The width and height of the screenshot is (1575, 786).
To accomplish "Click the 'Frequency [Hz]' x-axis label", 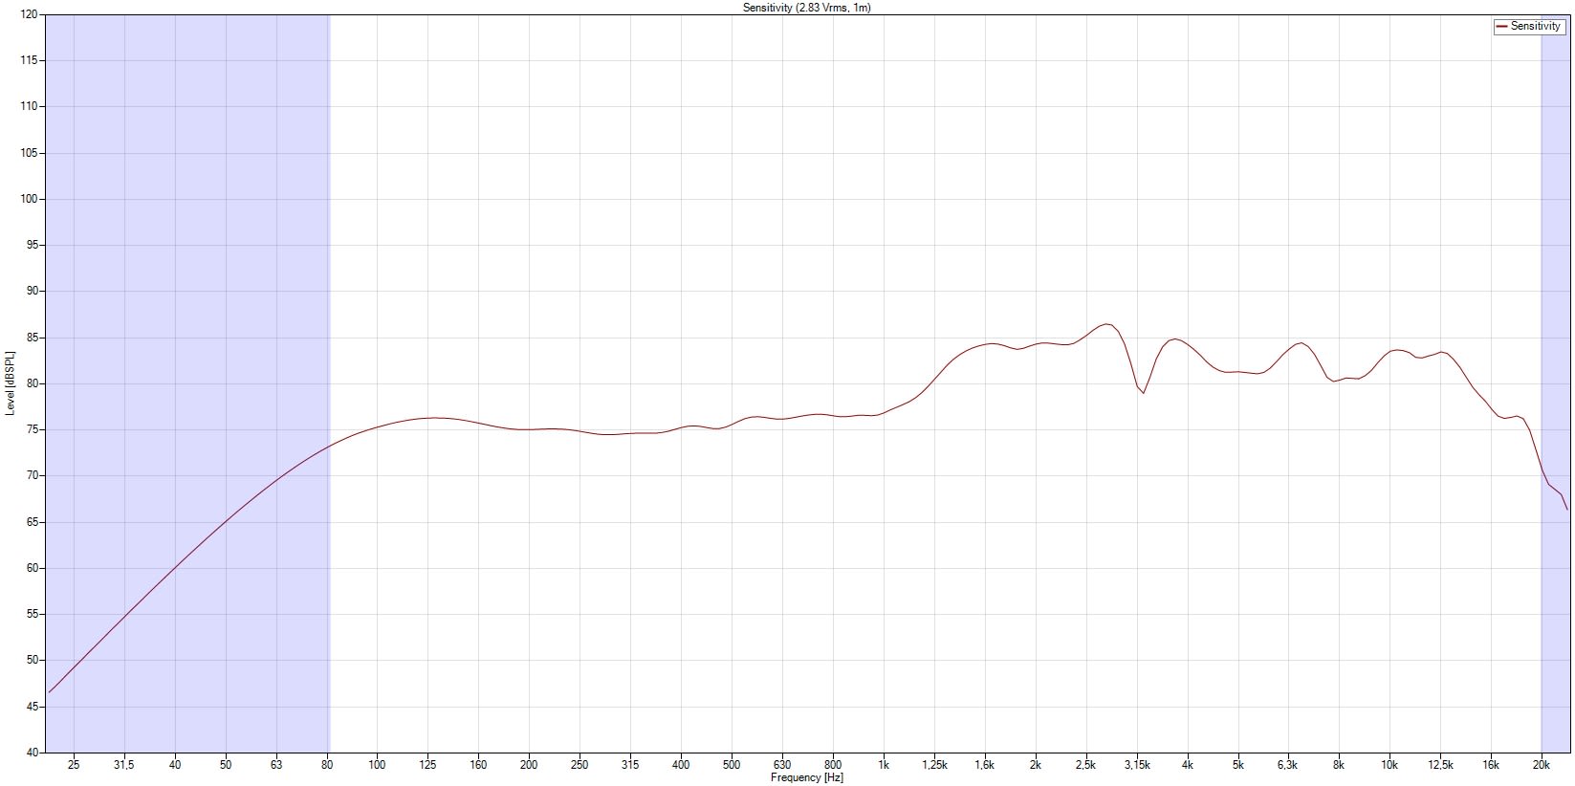I will pos(806,778).
